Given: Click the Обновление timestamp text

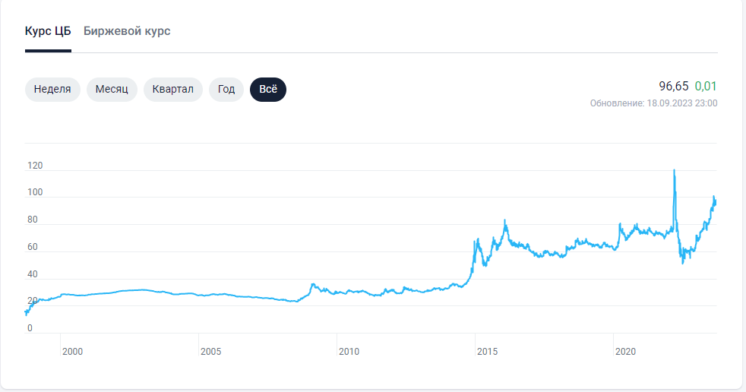Looking at the screenshot, I should [653, 103].
